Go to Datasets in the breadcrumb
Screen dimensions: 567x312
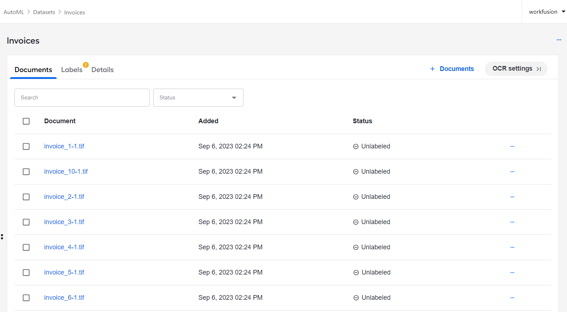(x=44, y=12)
